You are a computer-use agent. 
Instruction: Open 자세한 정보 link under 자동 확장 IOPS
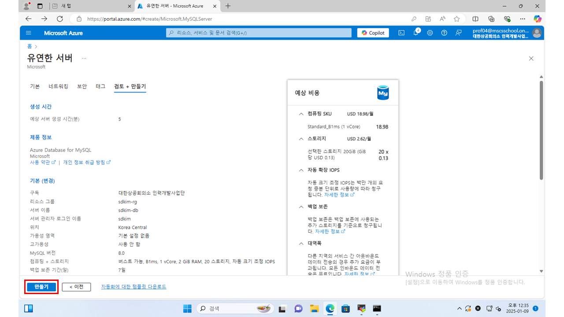pyautogui.click(x=339, y=195)
